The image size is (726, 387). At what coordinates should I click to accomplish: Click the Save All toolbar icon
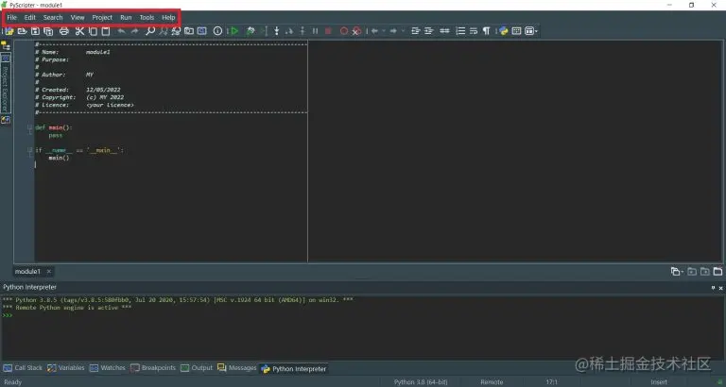point(48,31)
